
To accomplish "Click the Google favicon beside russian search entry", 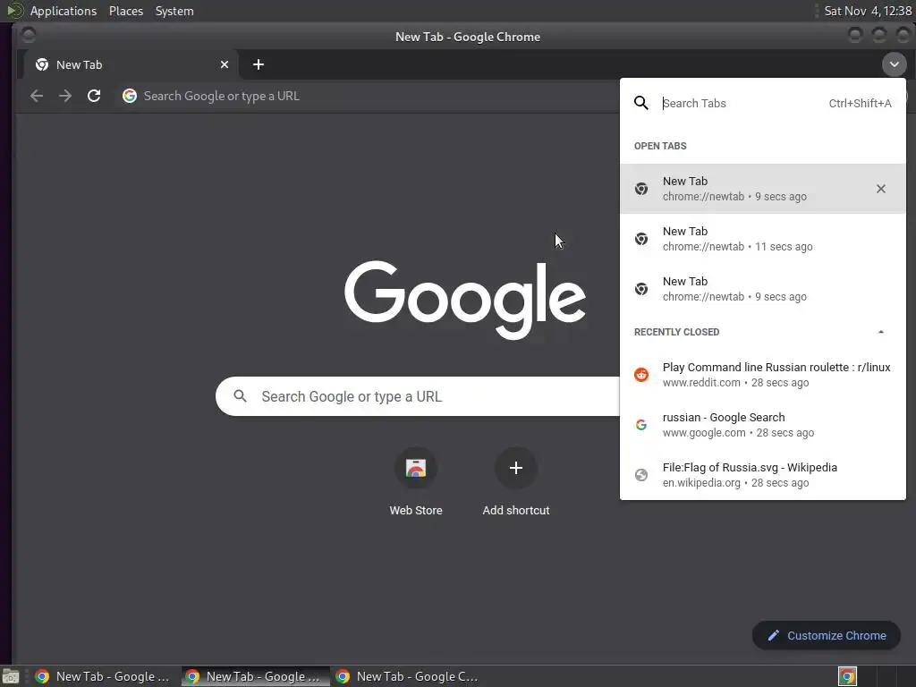I will point(640,425).
